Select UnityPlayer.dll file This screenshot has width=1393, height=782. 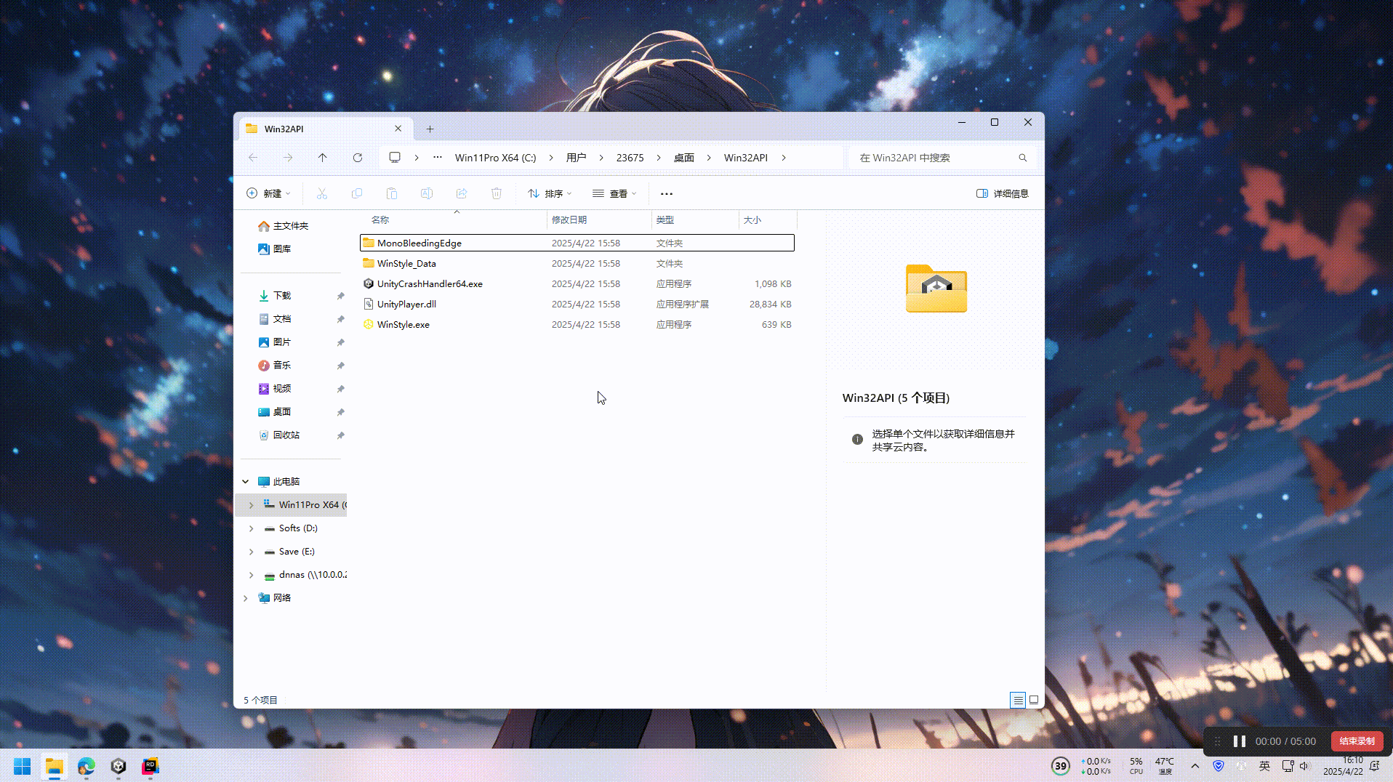click(x=577, y=304)
